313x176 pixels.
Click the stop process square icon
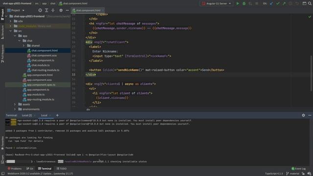click(257, 3)
